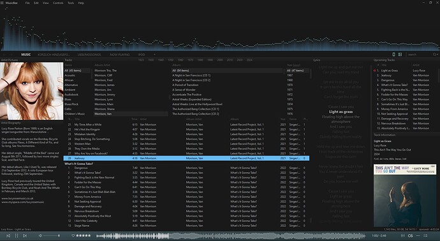Open the Edit menu
The width and height of the screenshot is (440, 241).
tap(36, 3)
